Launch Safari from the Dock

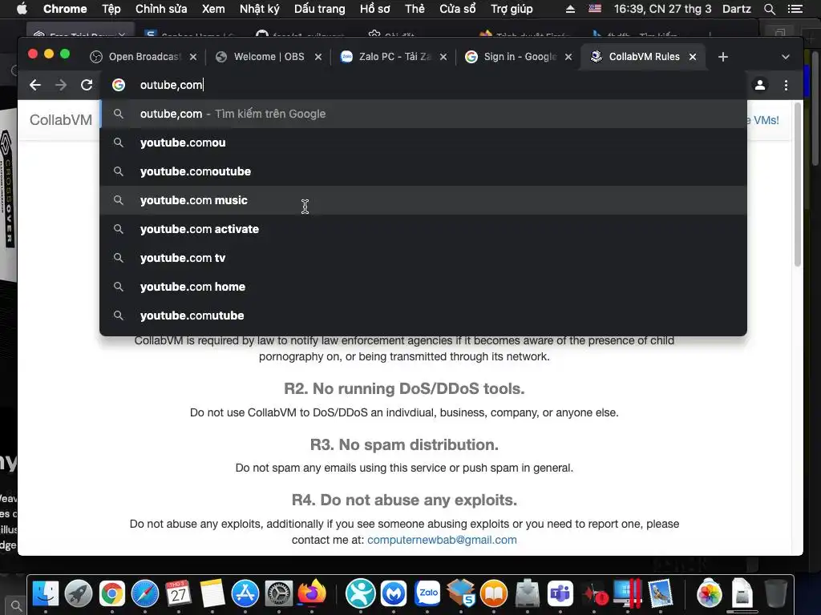point(145,593)
